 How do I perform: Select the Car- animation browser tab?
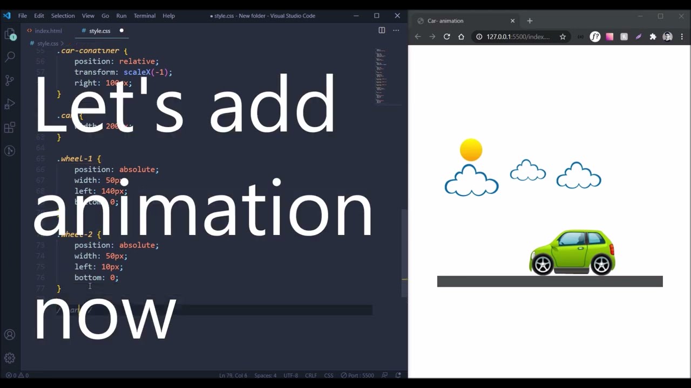pyautogui.click(x=466, y=20)
